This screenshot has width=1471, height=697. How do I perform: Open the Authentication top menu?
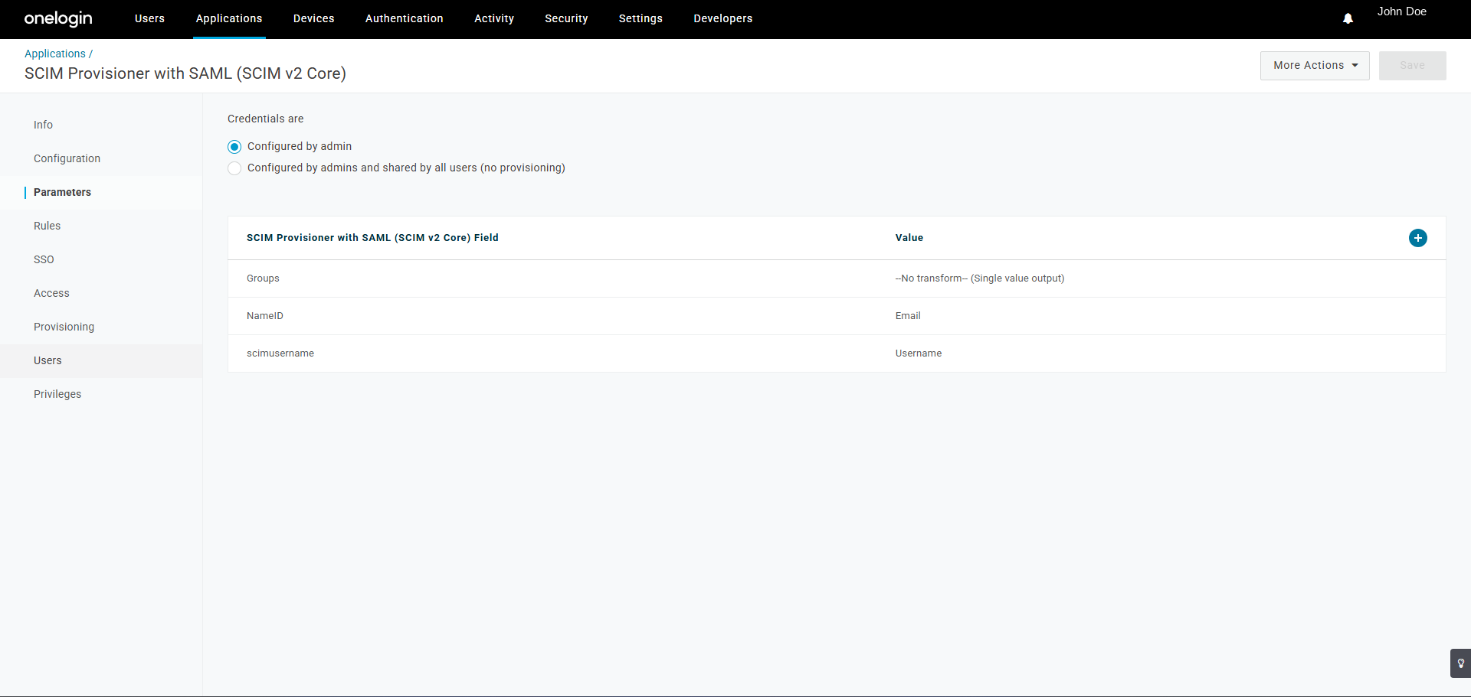tap(404, 18)
